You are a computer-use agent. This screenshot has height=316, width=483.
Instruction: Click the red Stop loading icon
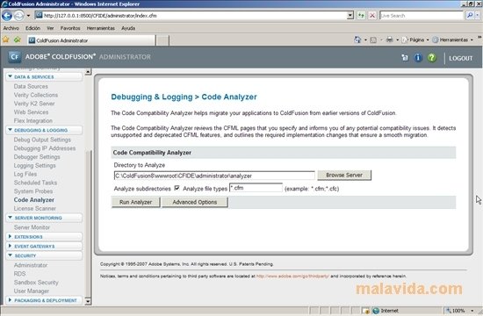click(x=372, y=16)
